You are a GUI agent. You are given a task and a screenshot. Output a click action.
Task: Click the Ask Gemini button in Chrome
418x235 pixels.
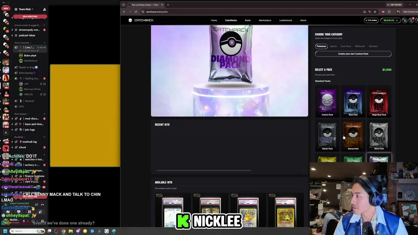point(394,5)
